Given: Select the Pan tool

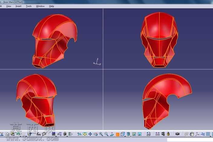Looking at the screenshot, I should [90, 134].
